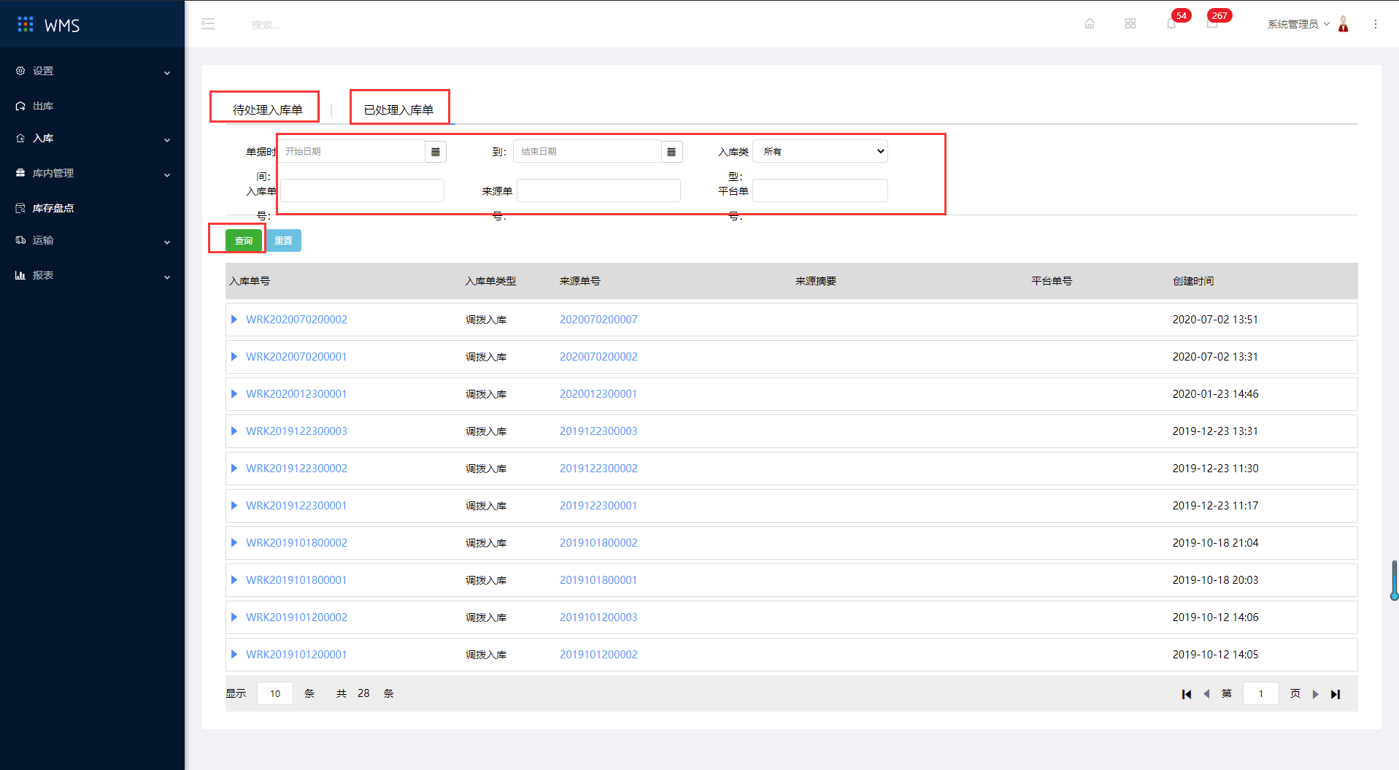1399x770 pixels.
Task: Click the blue 重置 button
Action: (x=283, y=240)
